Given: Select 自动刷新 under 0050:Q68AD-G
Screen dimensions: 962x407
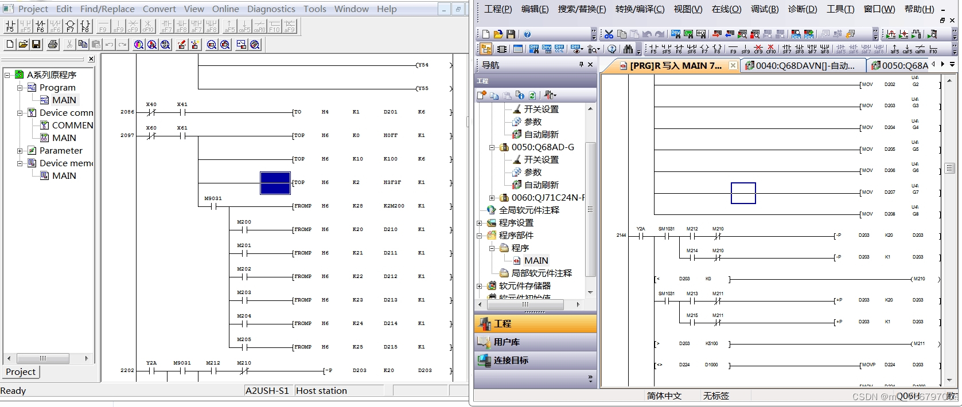Looking at the screenshot, I should pos(541,185).
